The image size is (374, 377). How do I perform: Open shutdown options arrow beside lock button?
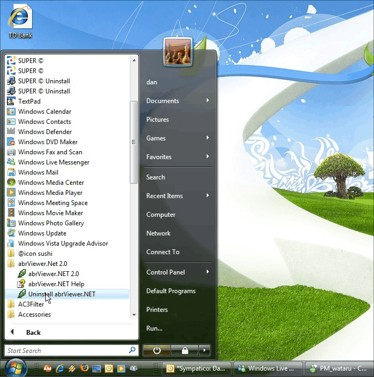pyautogui.click(x=204, y=351)
